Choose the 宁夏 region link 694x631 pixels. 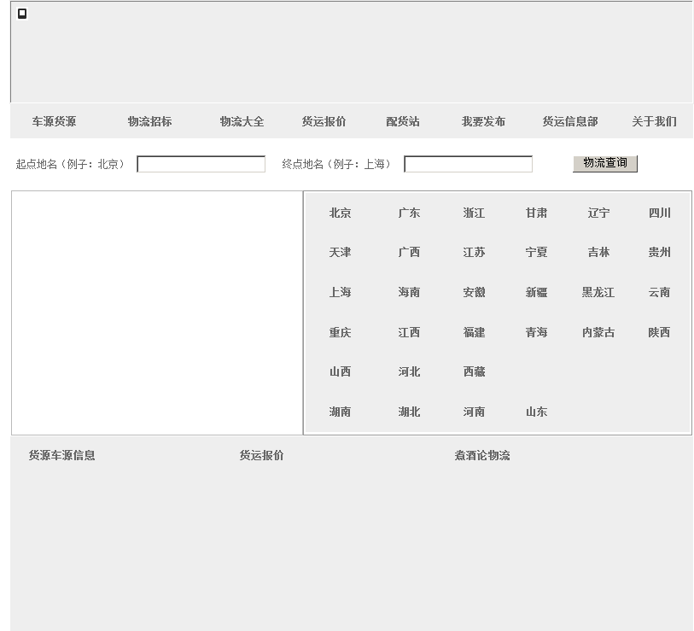pos(536,253)
